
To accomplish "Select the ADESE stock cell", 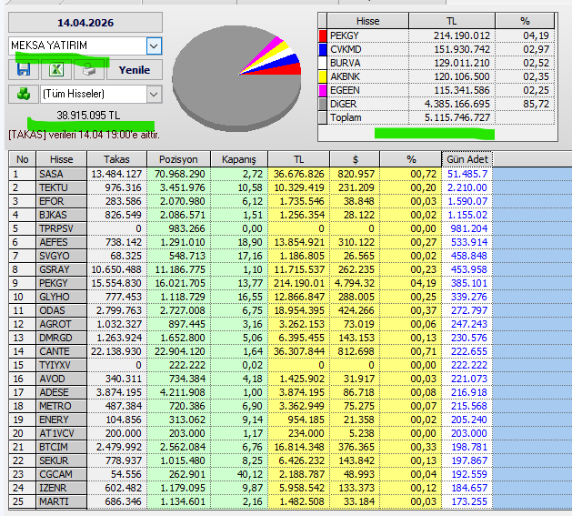I will pyautogui.click(x=61, y=392).
